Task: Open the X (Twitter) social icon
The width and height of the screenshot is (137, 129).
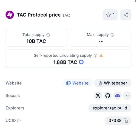Action: pyautogui.click(x=98, y=95)
